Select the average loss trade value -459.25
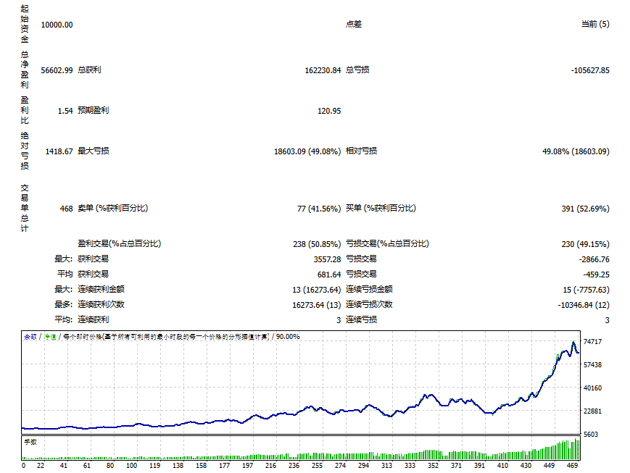The height and width of the screenshot is (473, 630). [x=596, y=275]
